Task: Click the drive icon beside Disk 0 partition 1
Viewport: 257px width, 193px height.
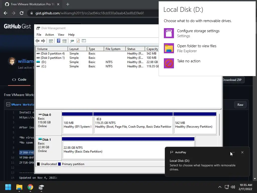Action: pyautogui.click(x=38, y=58)
